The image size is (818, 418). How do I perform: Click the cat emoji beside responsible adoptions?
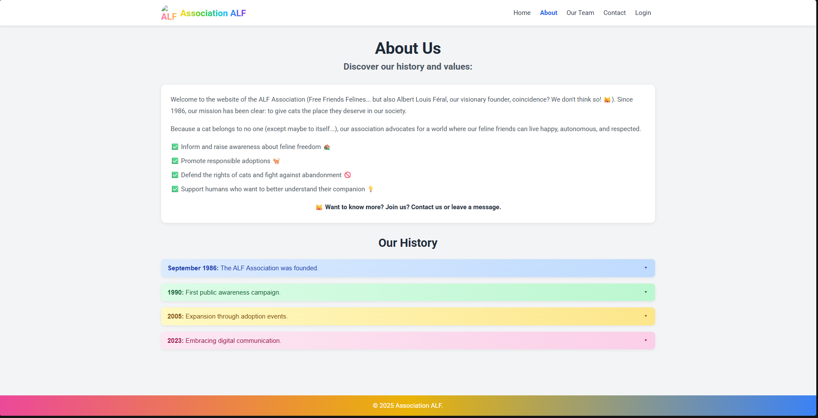point(276,161)
